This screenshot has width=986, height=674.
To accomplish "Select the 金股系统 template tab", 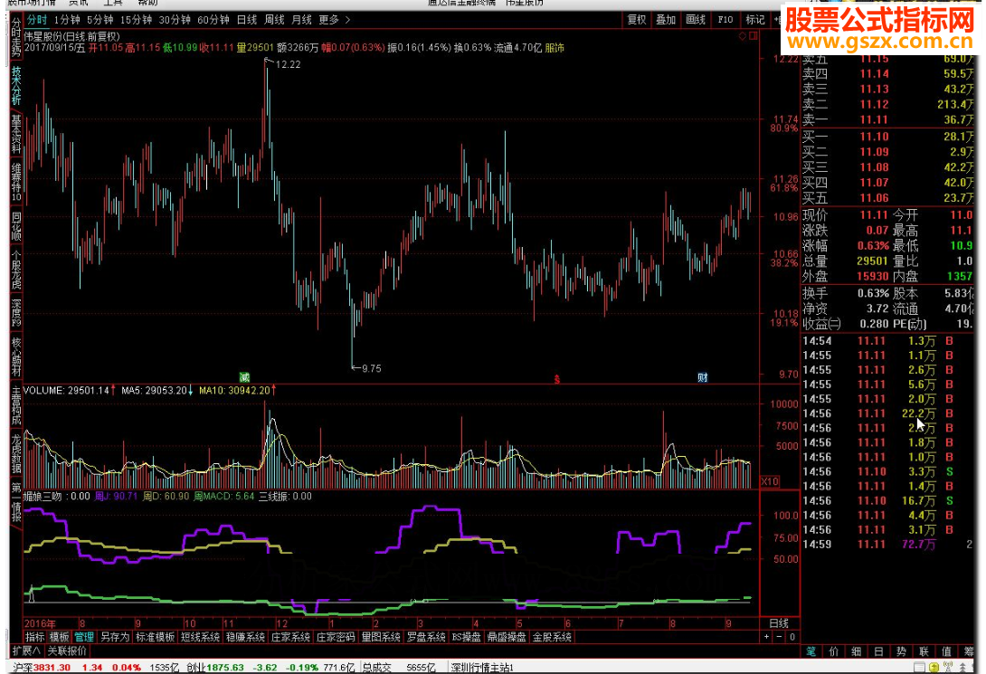I will pyautogui.click(x=552, y=637).
